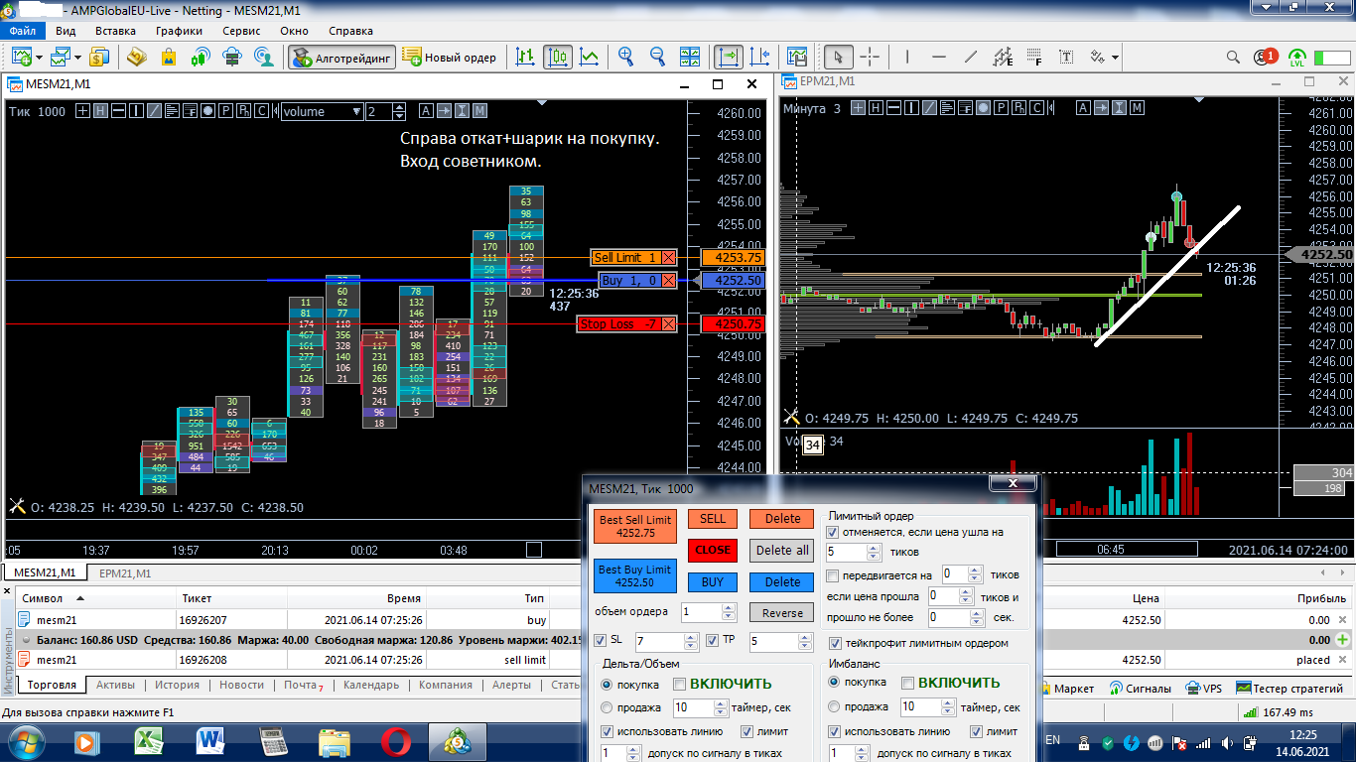1356x762 pixels.
Task: Open the Сервис menu
Action: (241, 31)
